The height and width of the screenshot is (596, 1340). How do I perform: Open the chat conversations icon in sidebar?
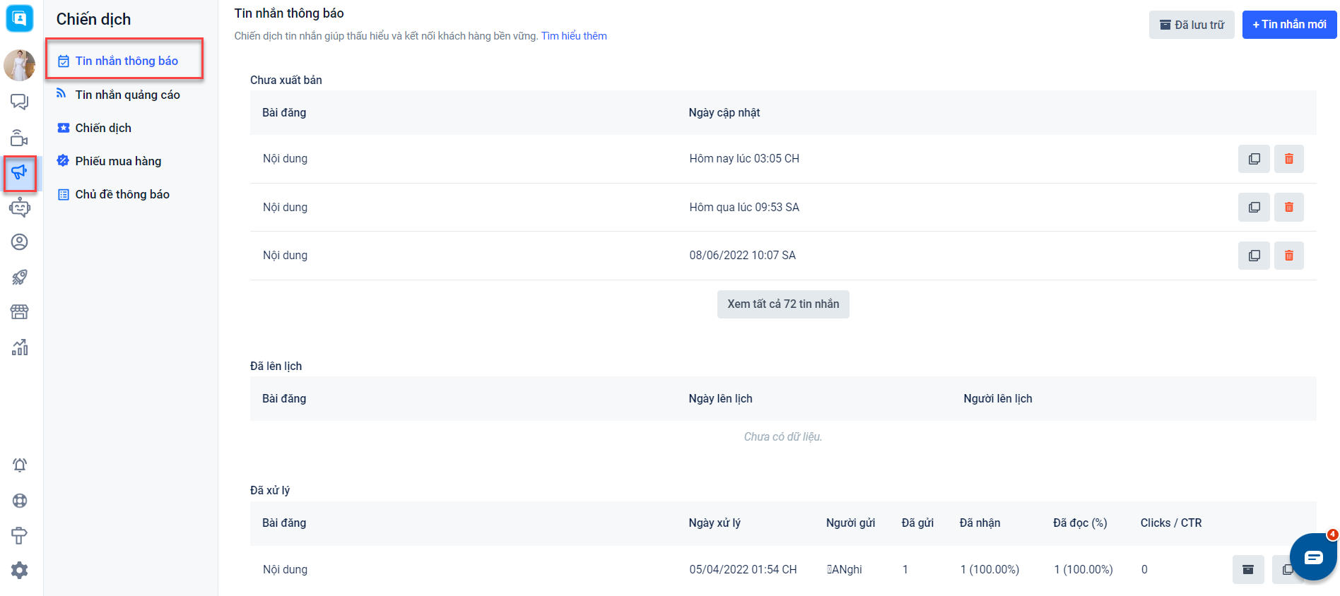click(x=19, y=102)
